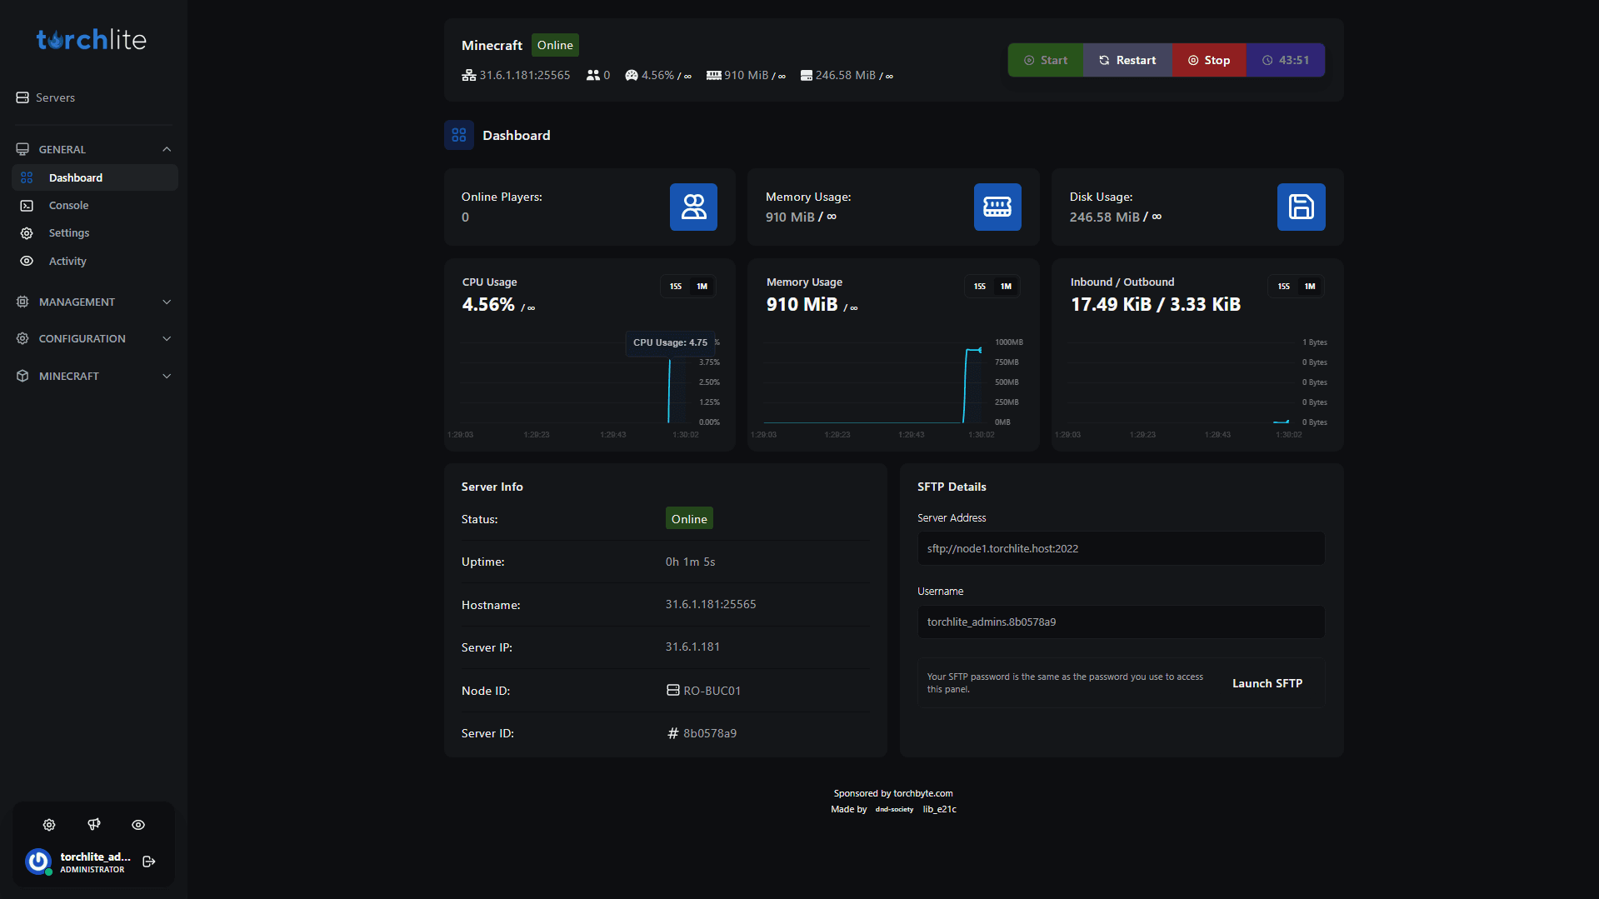Restart the Minecraft server
The height and width of the screenshot is (899, 1599).
click(x=1127, y=60)
